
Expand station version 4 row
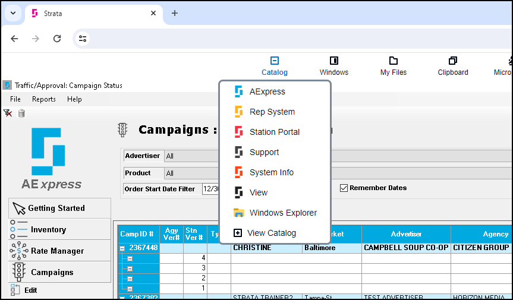click(130, 258)
